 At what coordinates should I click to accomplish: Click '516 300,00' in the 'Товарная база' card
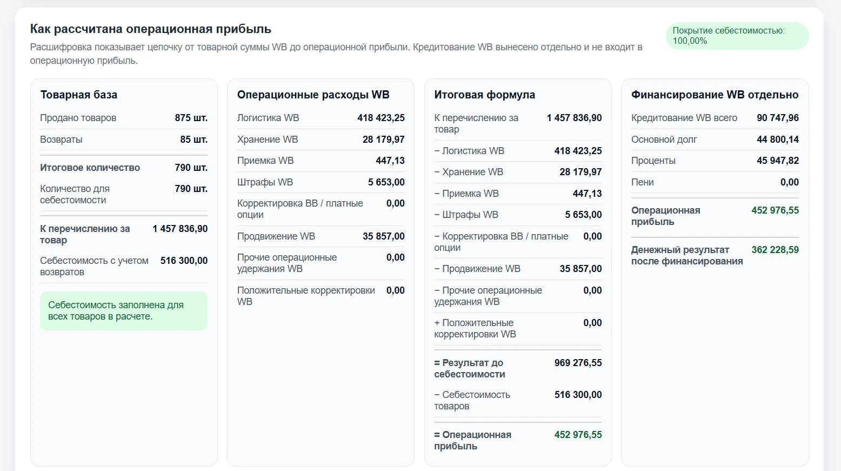pos(184,261)
